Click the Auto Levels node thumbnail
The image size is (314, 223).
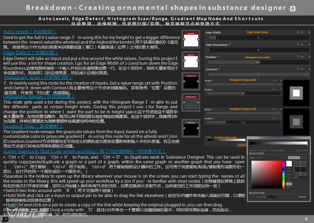(x=191, y=39)
